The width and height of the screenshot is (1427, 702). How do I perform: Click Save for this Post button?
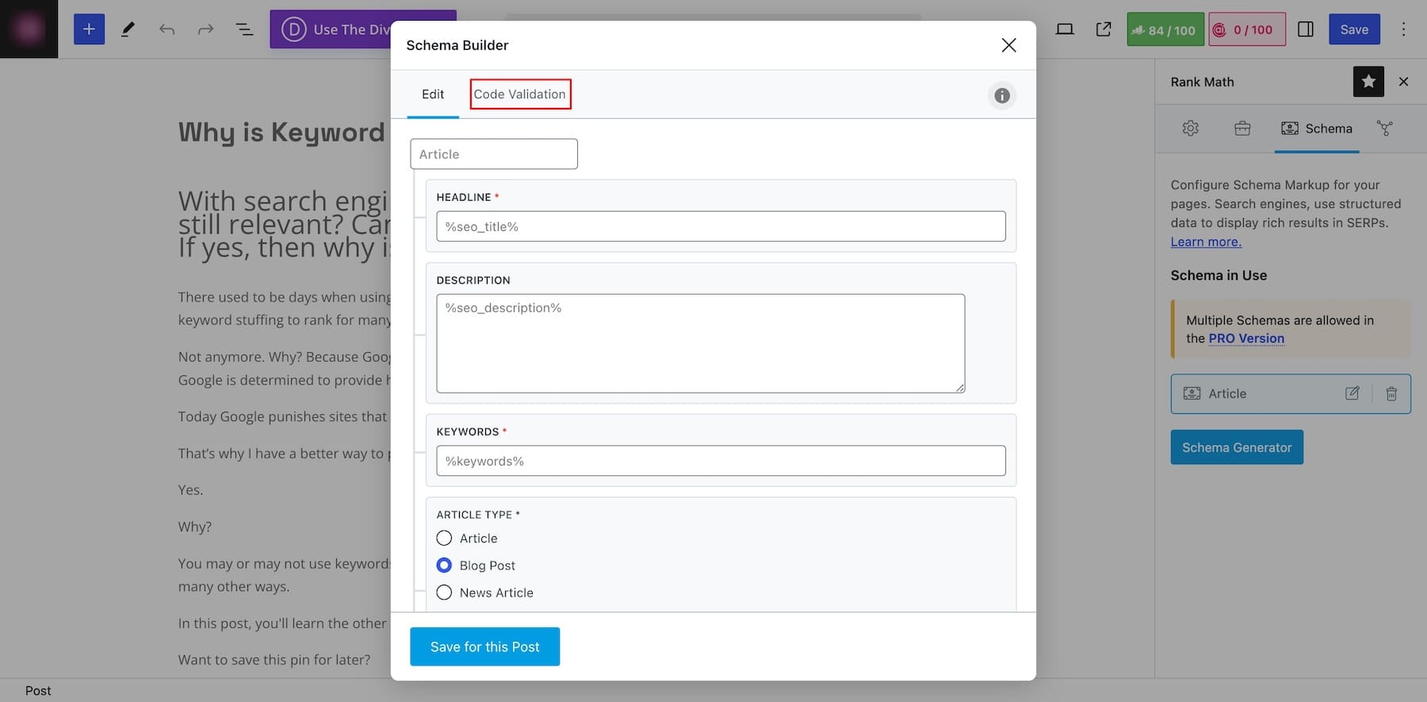(485, 646)
